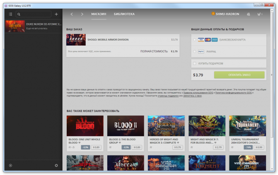Image resolution: width=278 pixels, height=175 pixels.
Task: Click the heart next to Heroes 3 Complete
Action: tap(178, 143)
